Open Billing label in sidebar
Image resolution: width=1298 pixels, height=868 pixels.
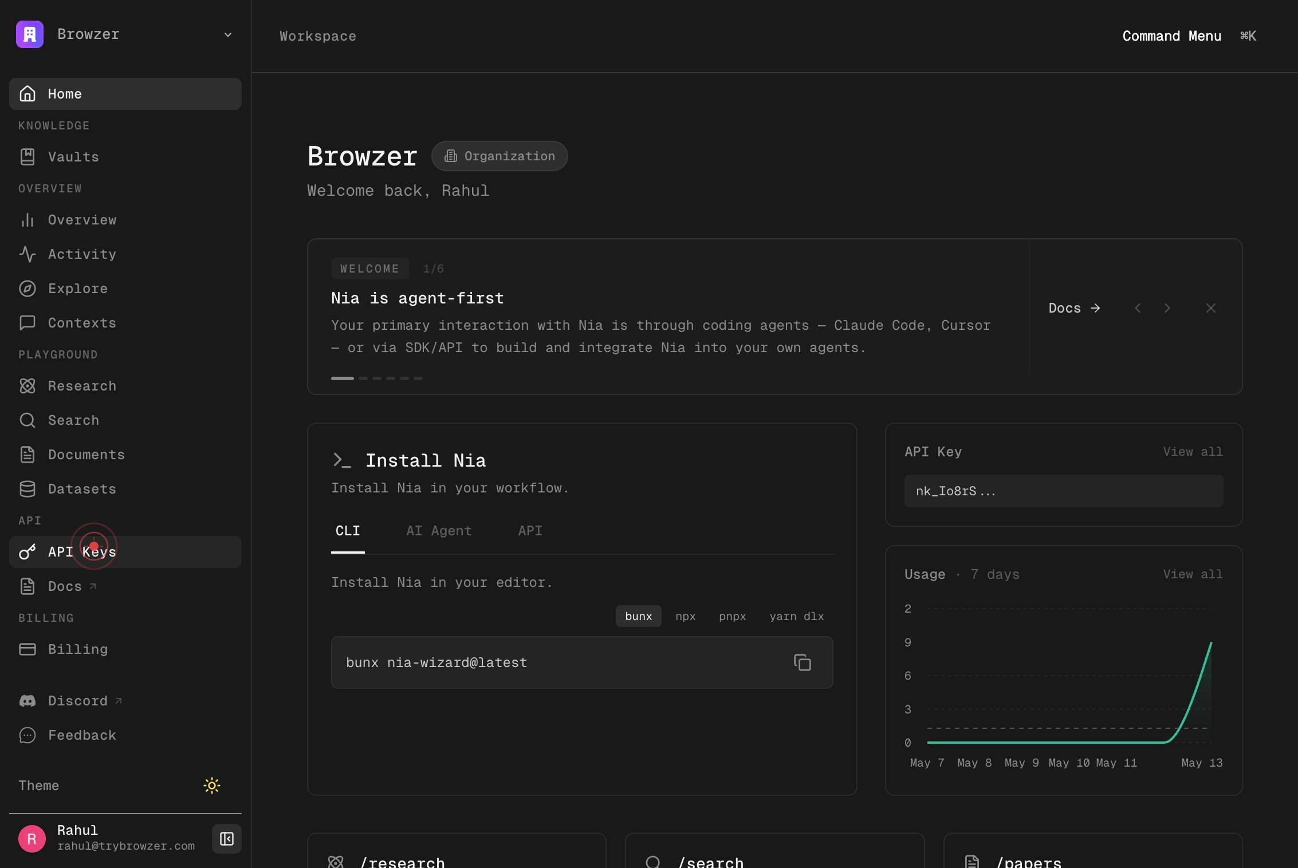(x=78, y=649)
